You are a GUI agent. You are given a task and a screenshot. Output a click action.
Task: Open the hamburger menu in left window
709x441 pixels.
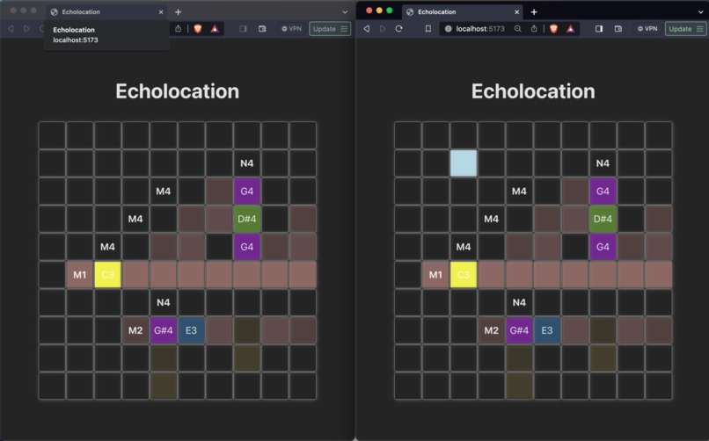click(344, 29)
